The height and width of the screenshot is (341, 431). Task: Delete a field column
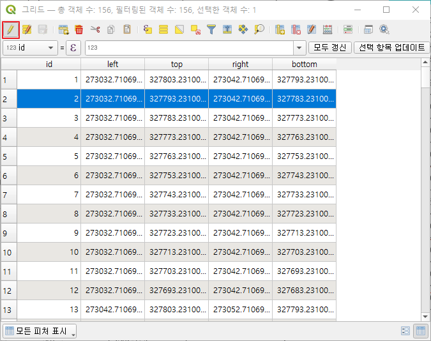296,29
